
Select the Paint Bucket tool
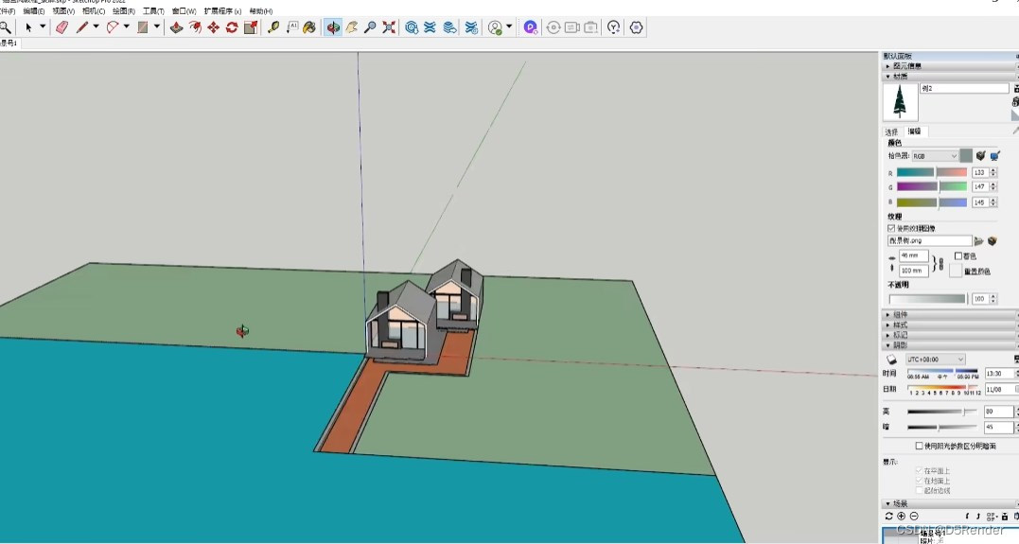pyautogui.click(x=309, y=27)
